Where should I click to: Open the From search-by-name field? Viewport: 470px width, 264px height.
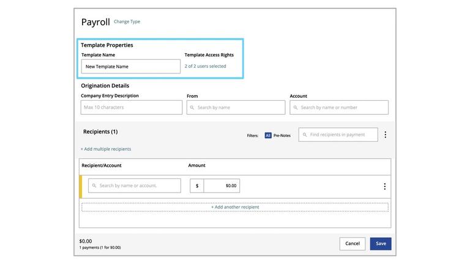point(236,107)
